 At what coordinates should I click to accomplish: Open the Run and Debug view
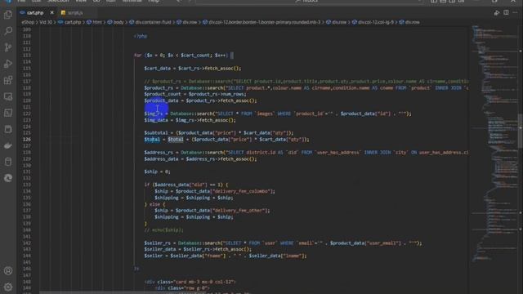tap(8, 64)
